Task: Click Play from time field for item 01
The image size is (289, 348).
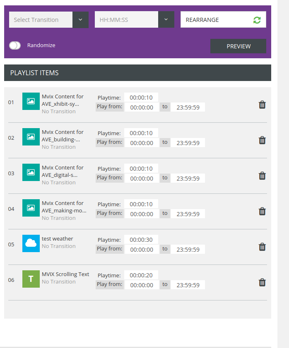Action: click(x=142, y=107)
